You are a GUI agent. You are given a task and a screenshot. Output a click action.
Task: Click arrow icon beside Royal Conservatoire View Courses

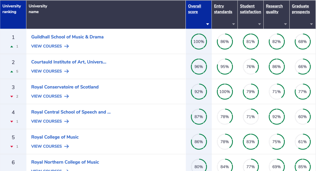pyautogui.click(x=66, y=96)
